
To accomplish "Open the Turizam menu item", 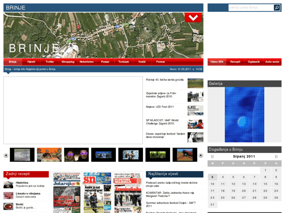I will pos(123,62).
